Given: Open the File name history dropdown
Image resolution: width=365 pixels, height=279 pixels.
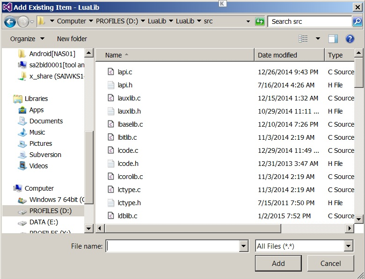Looking at the screenshot, I should pos(243,246).
